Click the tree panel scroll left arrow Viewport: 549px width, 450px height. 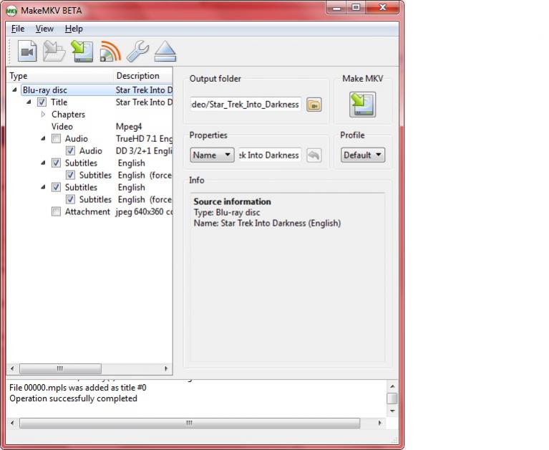[x=12, y=369]
